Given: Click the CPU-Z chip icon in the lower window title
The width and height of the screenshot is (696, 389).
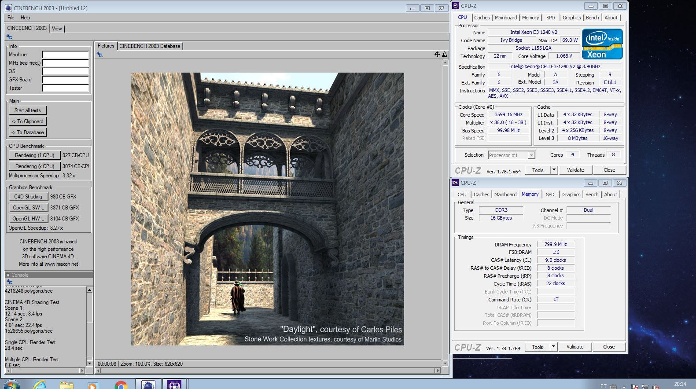Looking at the screenshot, I should click(455, 183).
